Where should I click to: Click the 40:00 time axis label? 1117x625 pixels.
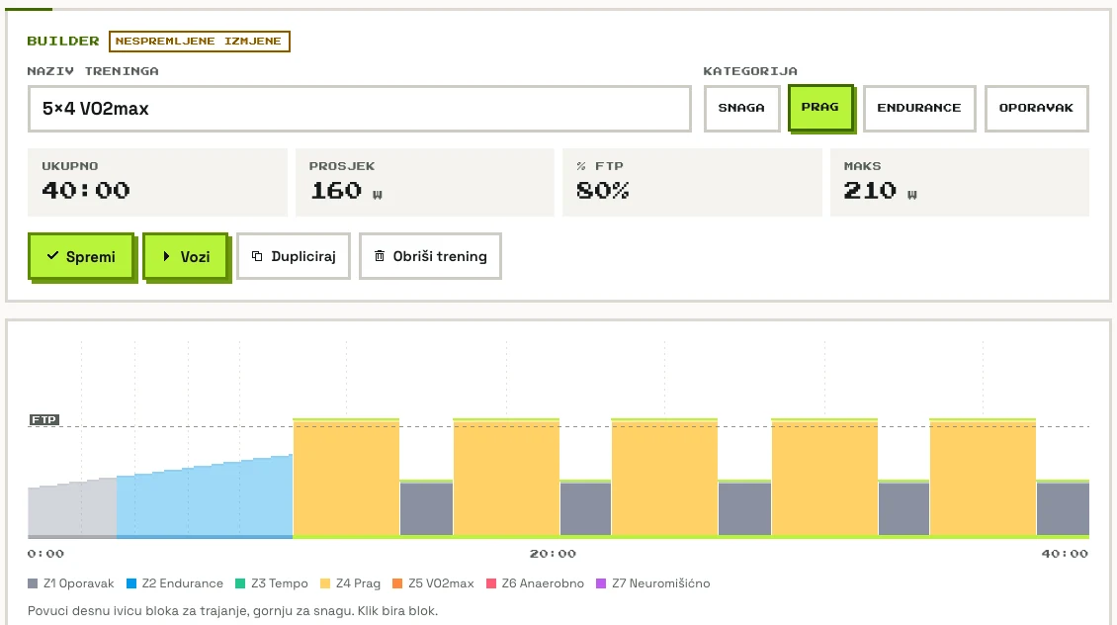[1065, 554]
